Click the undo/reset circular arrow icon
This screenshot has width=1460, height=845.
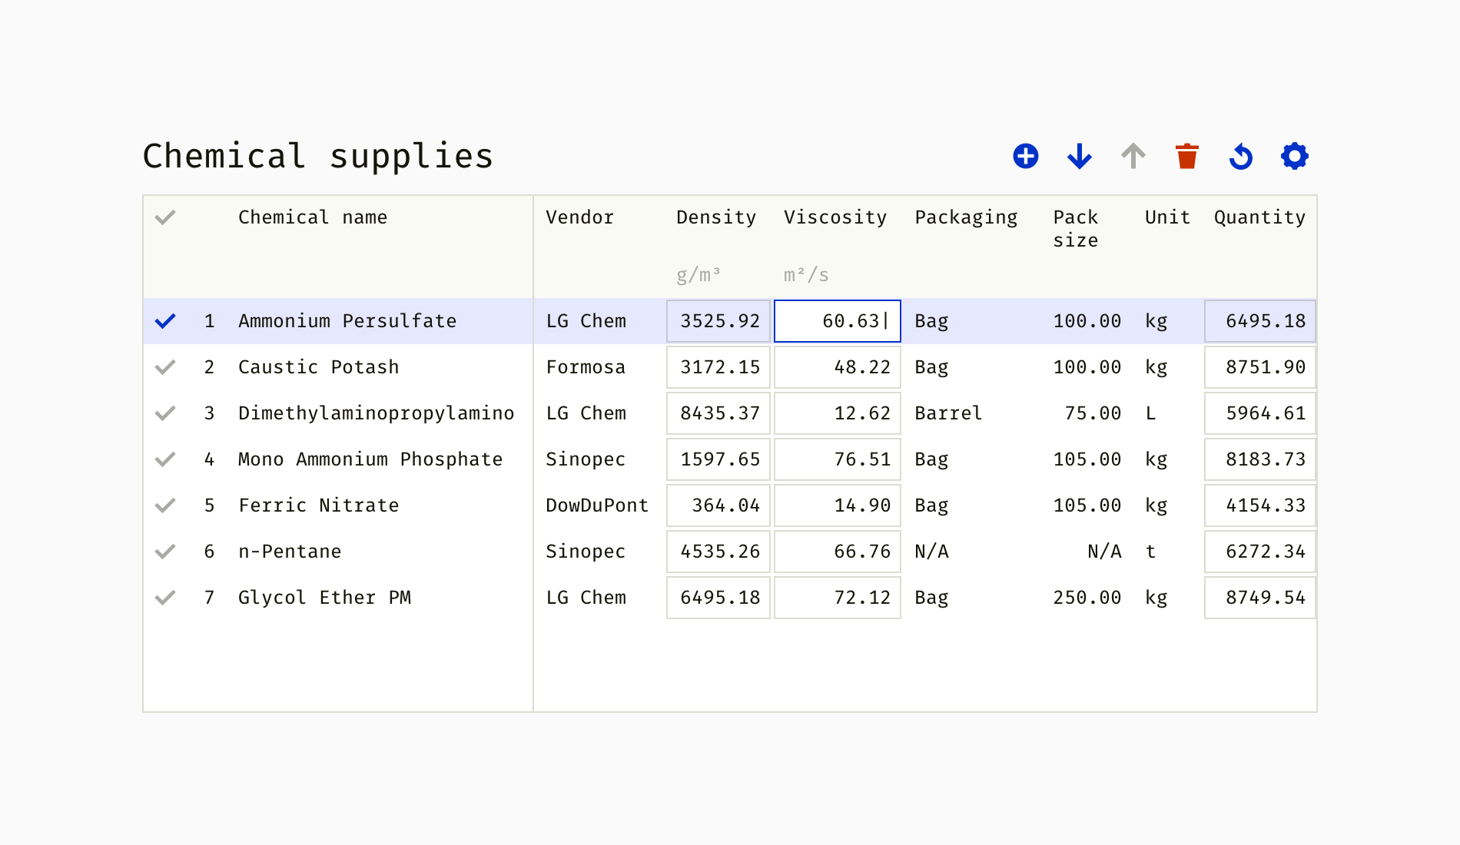(1241, 156)
